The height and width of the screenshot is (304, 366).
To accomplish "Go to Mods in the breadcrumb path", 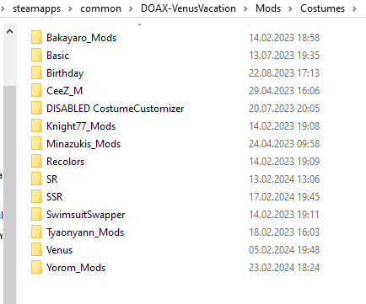I will pos(268,8).
